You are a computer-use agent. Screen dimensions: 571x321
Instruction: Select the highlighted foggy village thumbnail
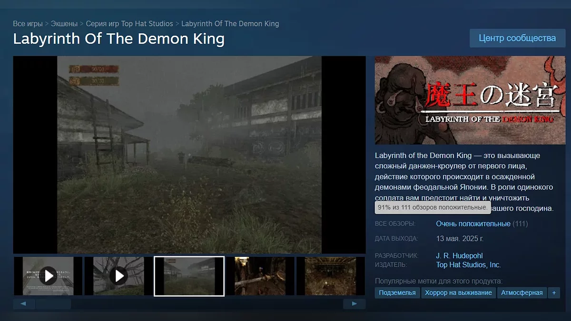coord(189,276)
